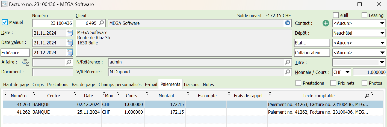Search in the Affaire field magnifier
387x127 pixels.
point(69,62)
